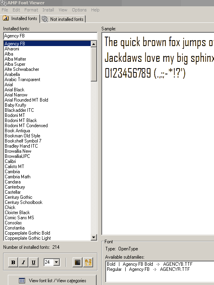Click the font list scroll down arrow
214x285 pixels.
tap(93, 237)
